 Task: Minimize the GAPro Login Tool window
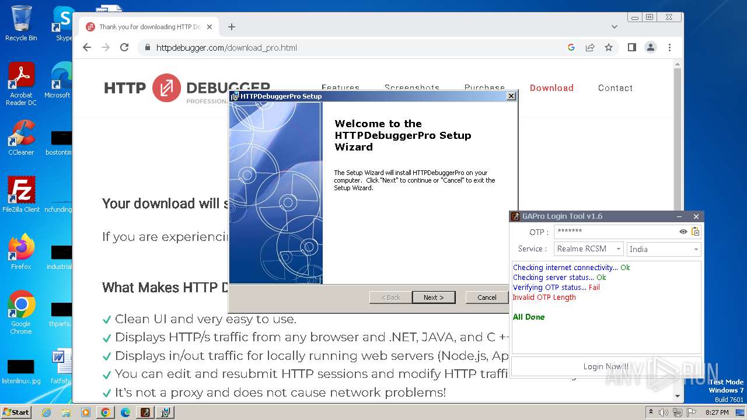point(680,216)
